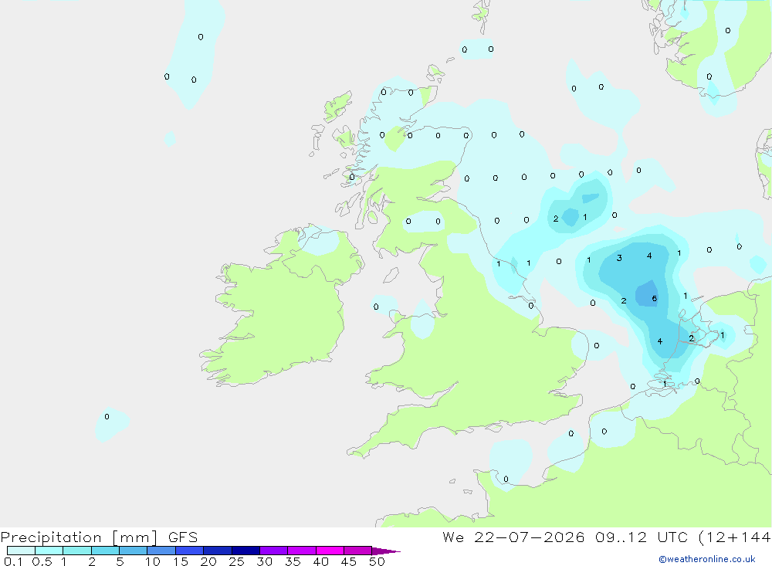
Task: Click the '10' legend scale label
Action: click(152, 561)
